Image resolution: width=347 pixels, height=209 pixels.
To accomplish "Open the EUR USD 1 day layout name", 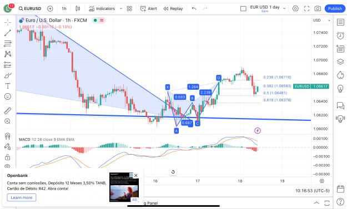I will click(265, 7).
